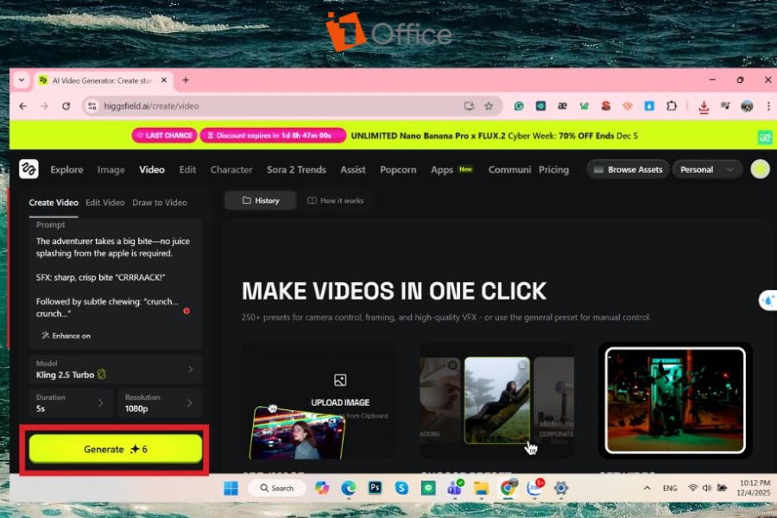Open the Personal workspace dropdown
The height and width of the screenshot is (518, 777).
point(707,169)
